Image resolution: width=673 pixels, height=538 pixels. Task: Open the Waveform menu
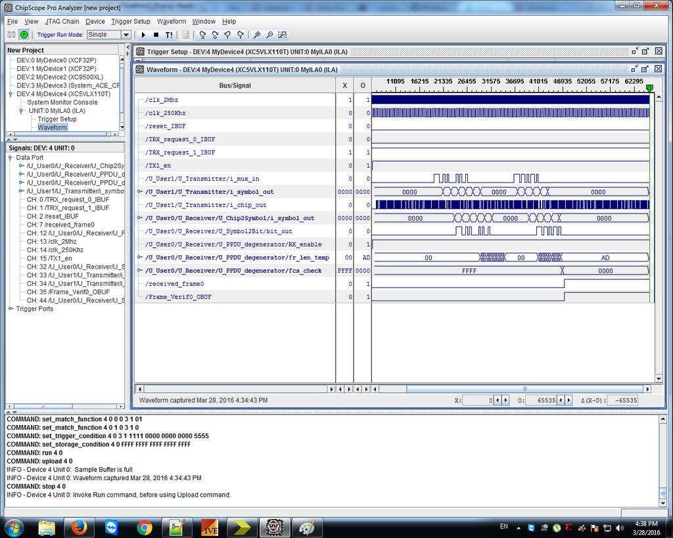click(x=172, y=22)
